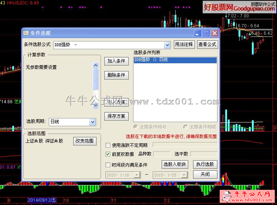Click the 6.70 - 6.64 price label
Viewport: 277px width, 205px height.
(249, 26)
